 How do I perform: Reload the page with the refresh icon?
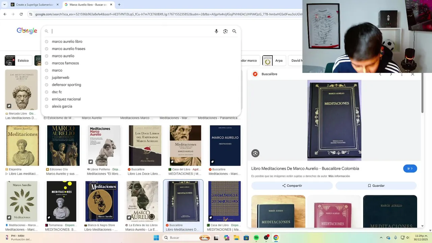21,14
